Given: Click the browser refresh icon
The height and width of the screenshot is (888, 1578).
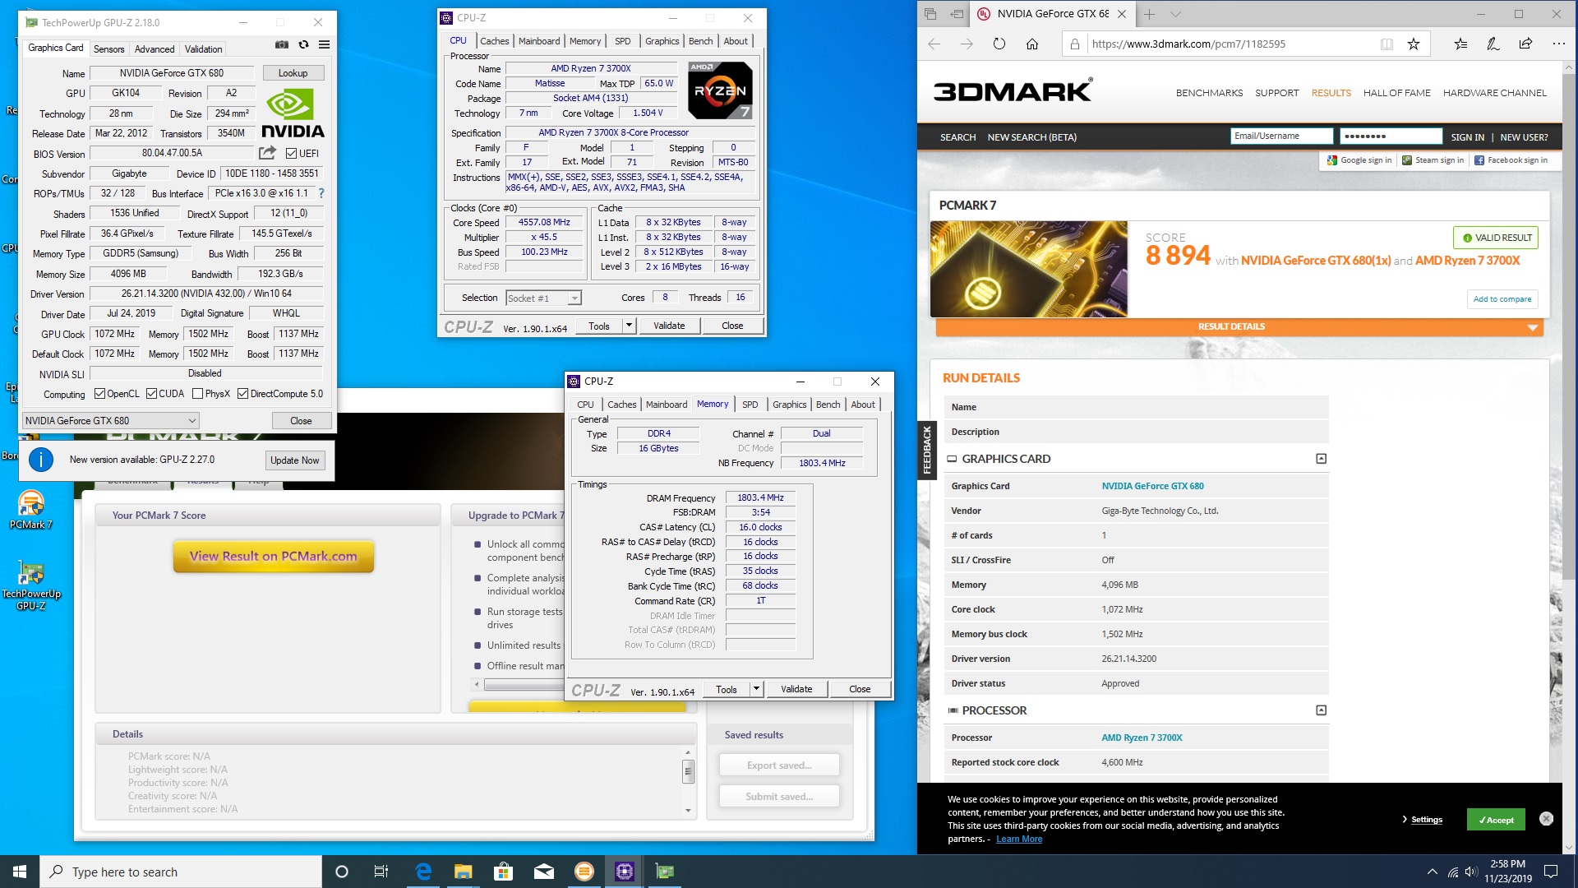Looking at the screenshot, I should tap(999, 44).
